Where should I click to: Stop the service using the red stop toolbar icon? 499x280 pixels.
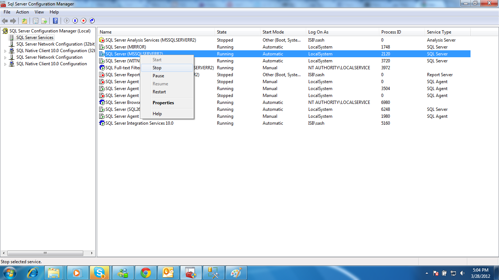(84, 21)
